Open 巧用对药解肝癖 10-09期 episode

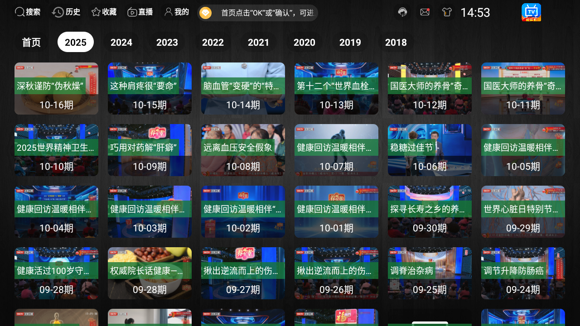coord(150,150)
